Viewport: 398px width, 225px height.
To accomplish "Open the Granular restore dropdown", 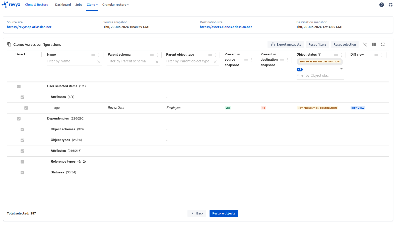I will coord(116,5).
